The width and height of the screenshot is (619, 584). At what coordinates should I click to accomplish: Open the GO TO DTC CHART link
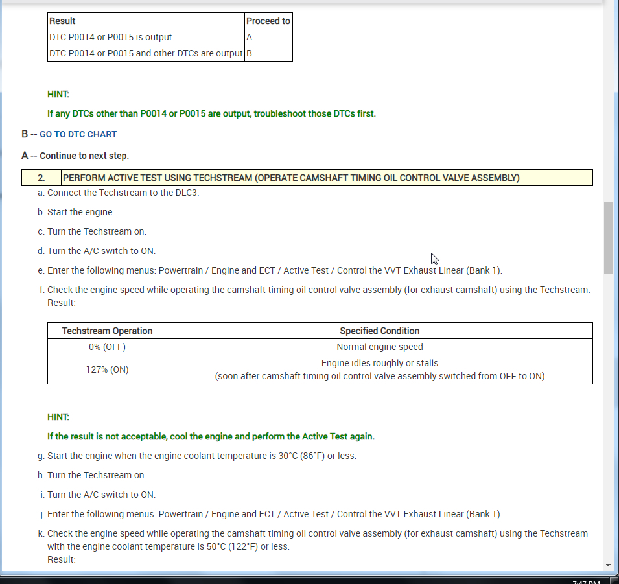coord(78,134)
